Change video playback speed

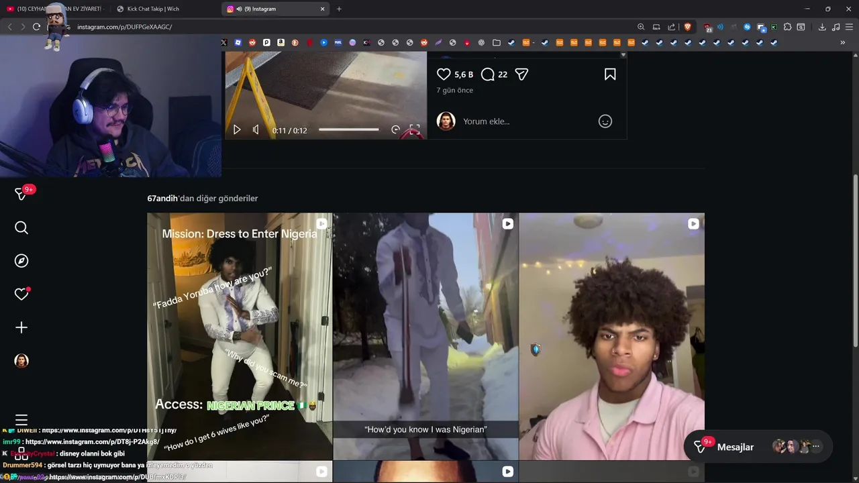click(x=395, y=130)
